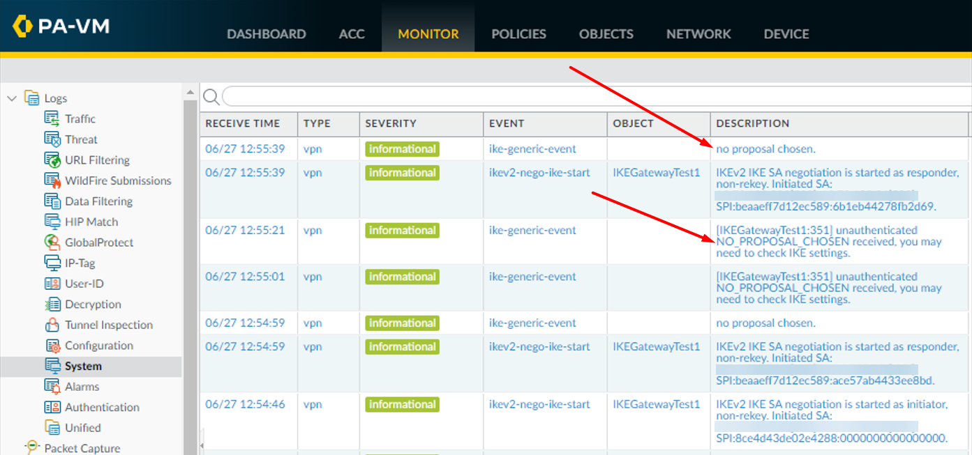Open the NETWORK tab

pyautogui.click(x=698, y=33)
